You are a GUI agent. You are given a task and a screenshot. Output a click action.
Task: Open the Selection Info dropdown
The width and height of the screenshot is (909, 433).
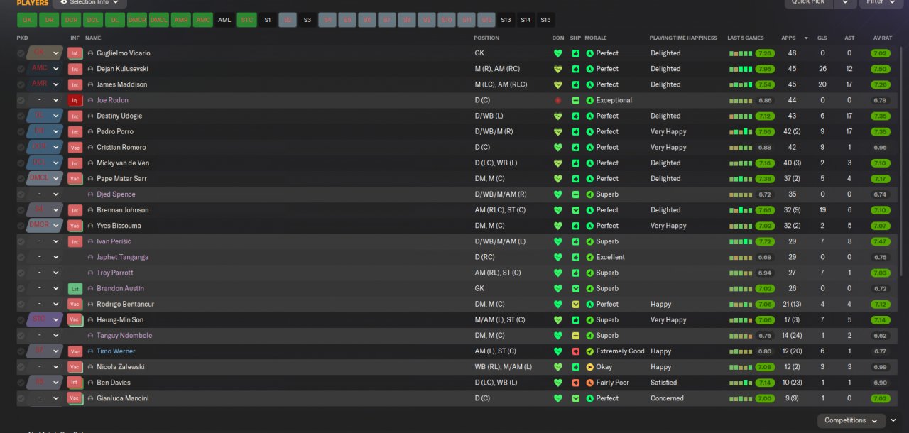[89, 3]
